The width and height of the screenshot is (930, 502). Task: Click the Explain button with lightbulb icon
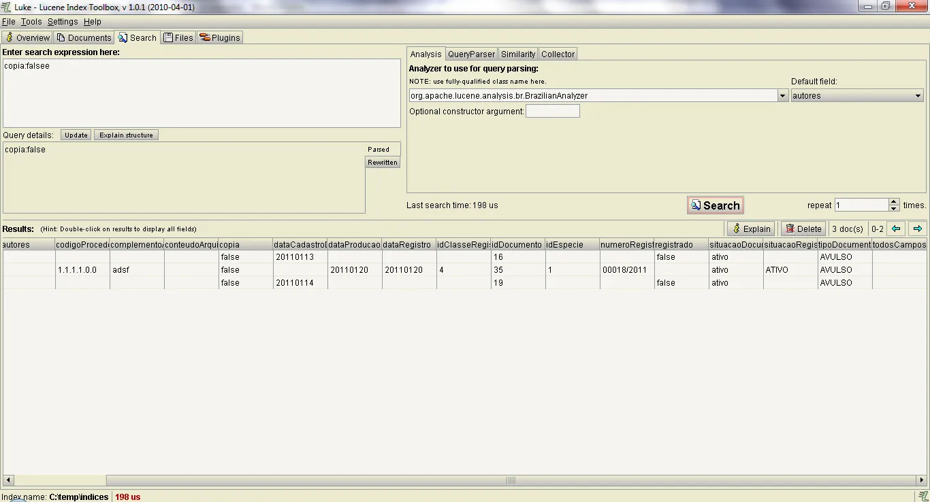pyautogui.click(x=750, y=229)
